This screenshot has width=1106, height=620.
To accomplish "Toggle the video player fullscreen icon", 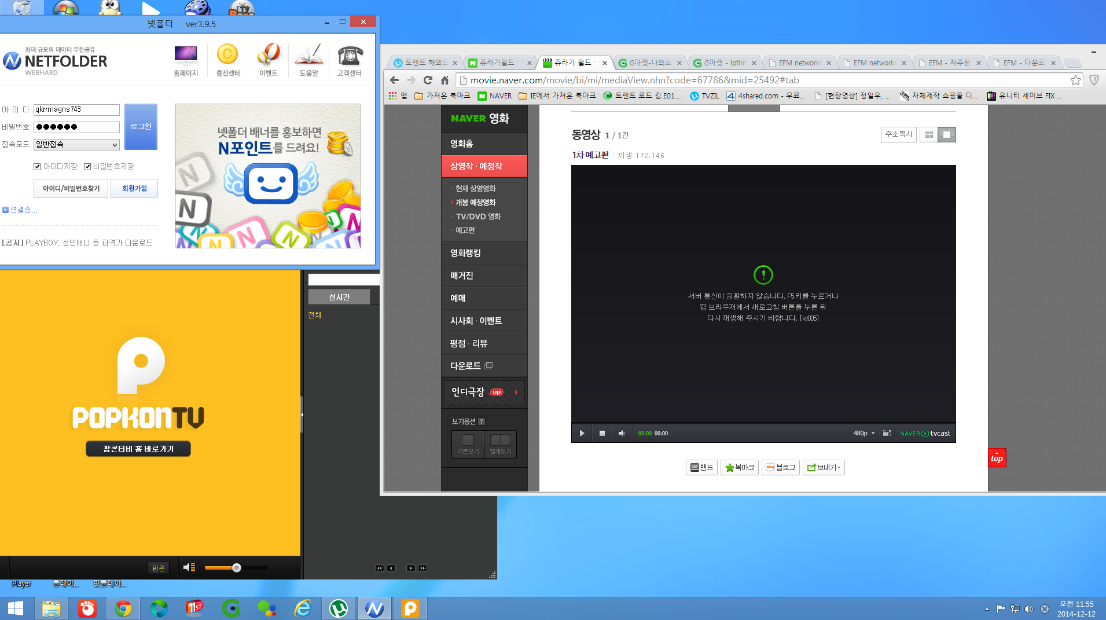I will point(886,433).
